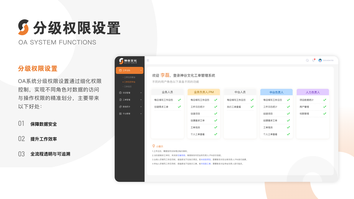Select the 中台人员 role card header
The width and height of the screenshot is (354, 199).
[x=240, y=92]
